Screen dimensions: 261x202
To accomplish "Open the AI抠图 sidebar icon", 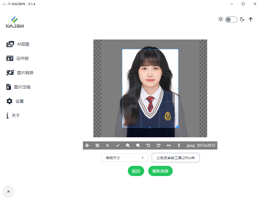I will 10,44.
